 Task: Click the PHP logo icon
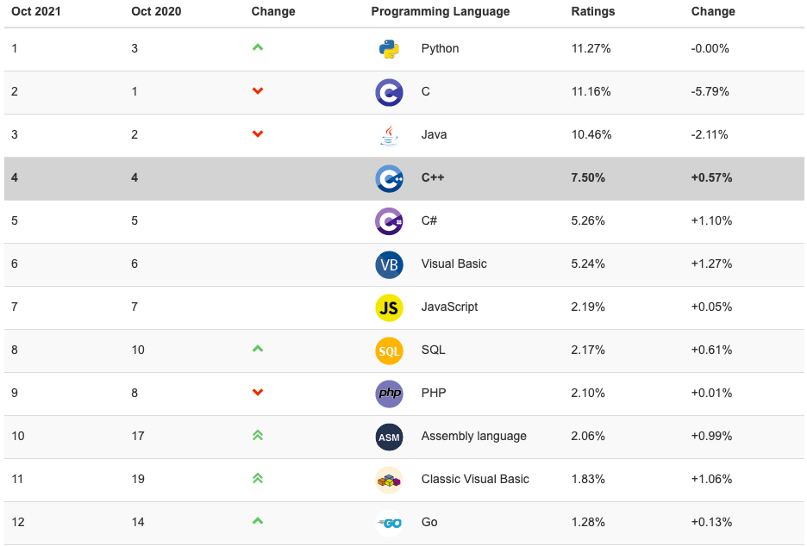point(389,394)
